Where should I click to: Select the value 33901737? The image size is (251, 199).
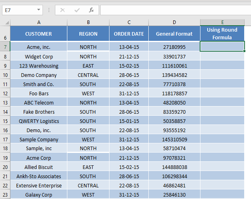coord(174,56)
